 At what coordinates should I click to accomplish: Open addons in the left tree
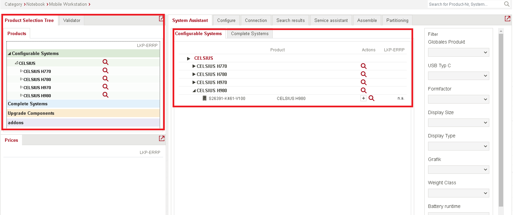(83, 123)
